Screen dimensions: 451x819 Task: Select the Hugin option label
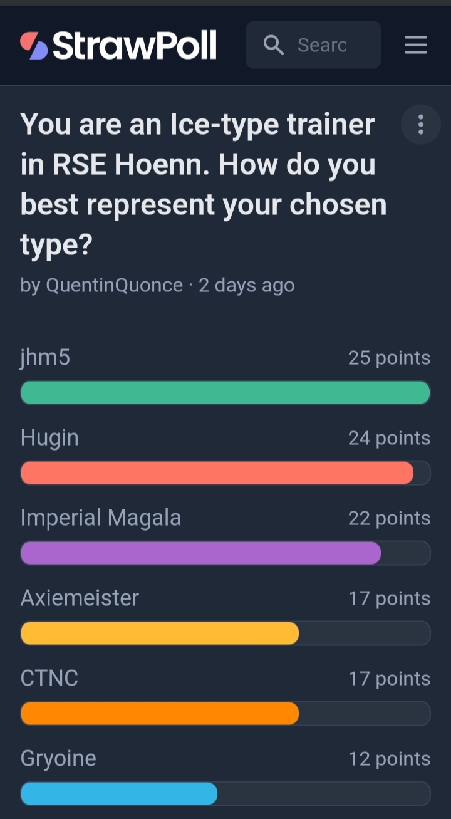49,438
